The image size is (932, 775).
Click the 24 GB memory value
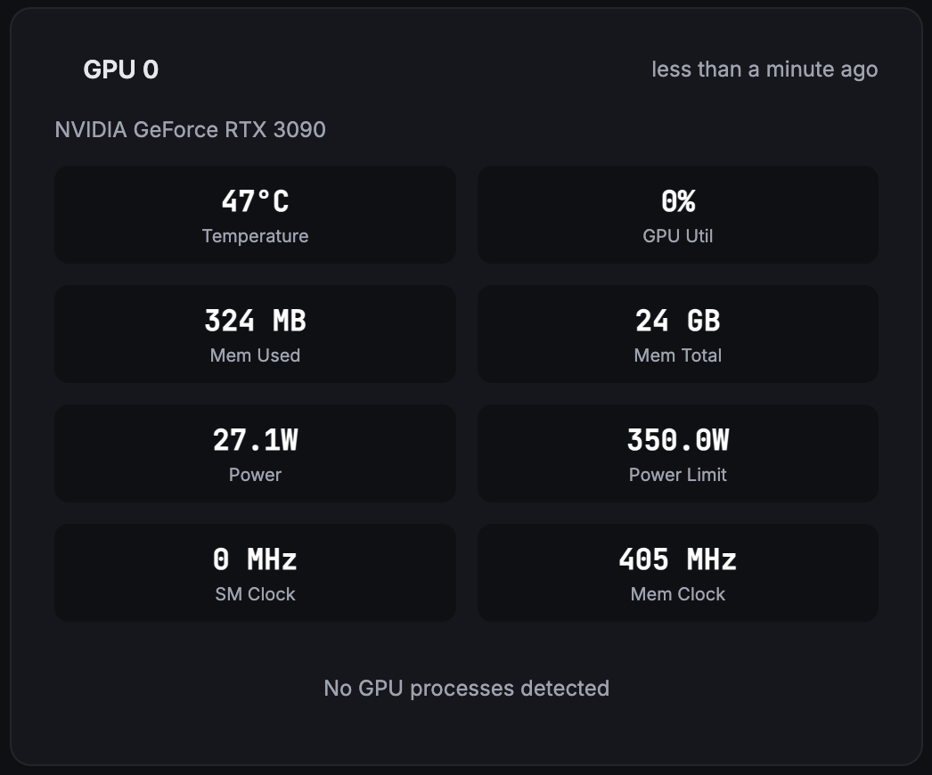pyautogui.click(x=677, y=321)
